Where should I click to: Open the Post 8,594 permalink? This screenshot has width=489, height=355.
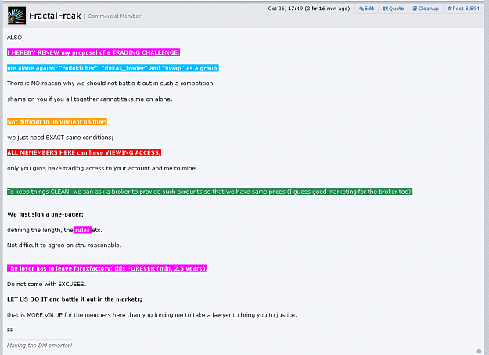coord(463,9)
